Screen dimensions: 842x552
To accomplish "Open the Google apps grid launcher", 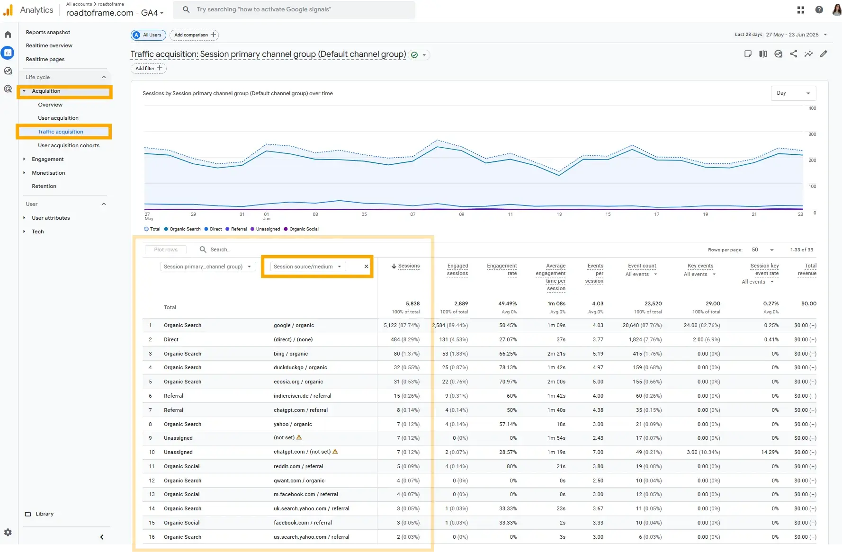I will tap(800, 9).
